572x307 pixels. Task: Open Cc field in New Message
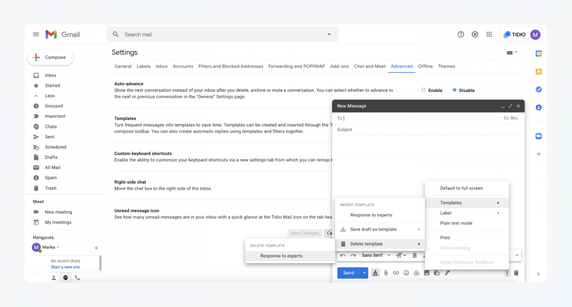(506, 118)
